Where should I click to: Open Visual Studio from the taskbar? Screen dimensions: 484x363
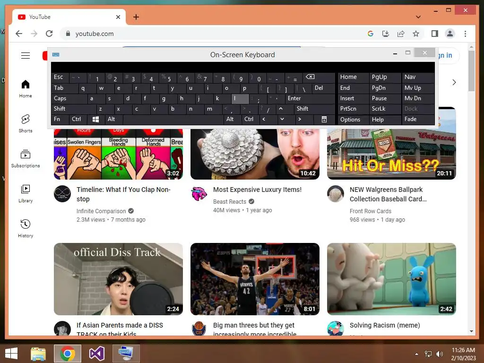[x=96, y=354]
